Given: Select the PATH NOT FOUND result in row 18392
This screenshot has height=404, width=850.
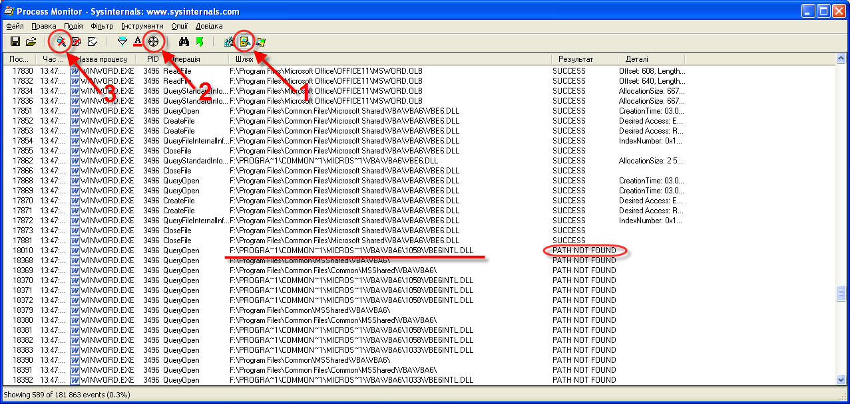Looking at the screenshot, I should pyautogui.click(x=584, y=380).
